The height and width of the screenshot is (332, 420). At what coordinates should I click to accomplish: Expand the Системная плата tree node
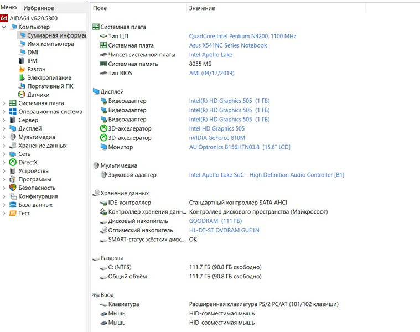(x=4, y=103)
